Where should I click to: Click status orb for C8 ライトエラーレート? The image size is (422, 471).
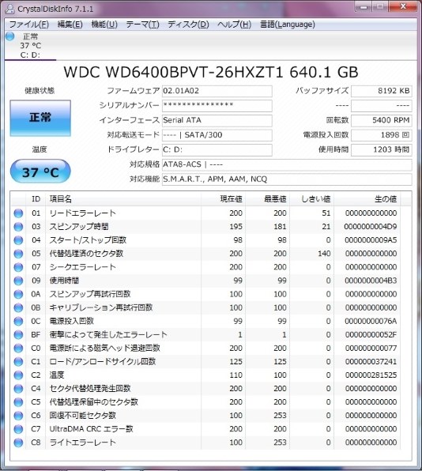(x=18, y=443)
